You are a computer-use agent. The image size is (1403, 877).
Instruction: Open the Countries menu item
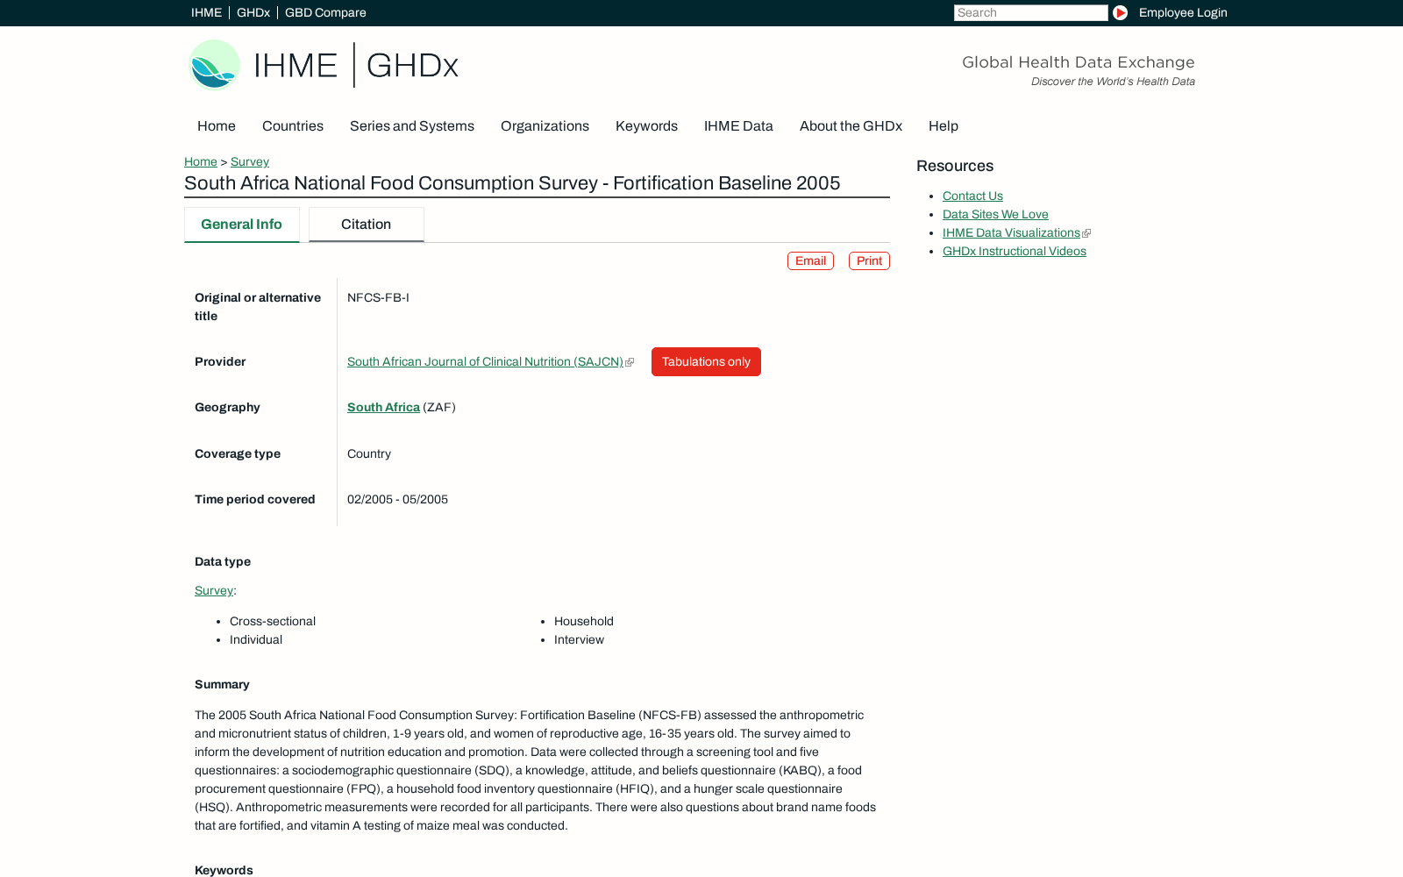tap(293, 125)
